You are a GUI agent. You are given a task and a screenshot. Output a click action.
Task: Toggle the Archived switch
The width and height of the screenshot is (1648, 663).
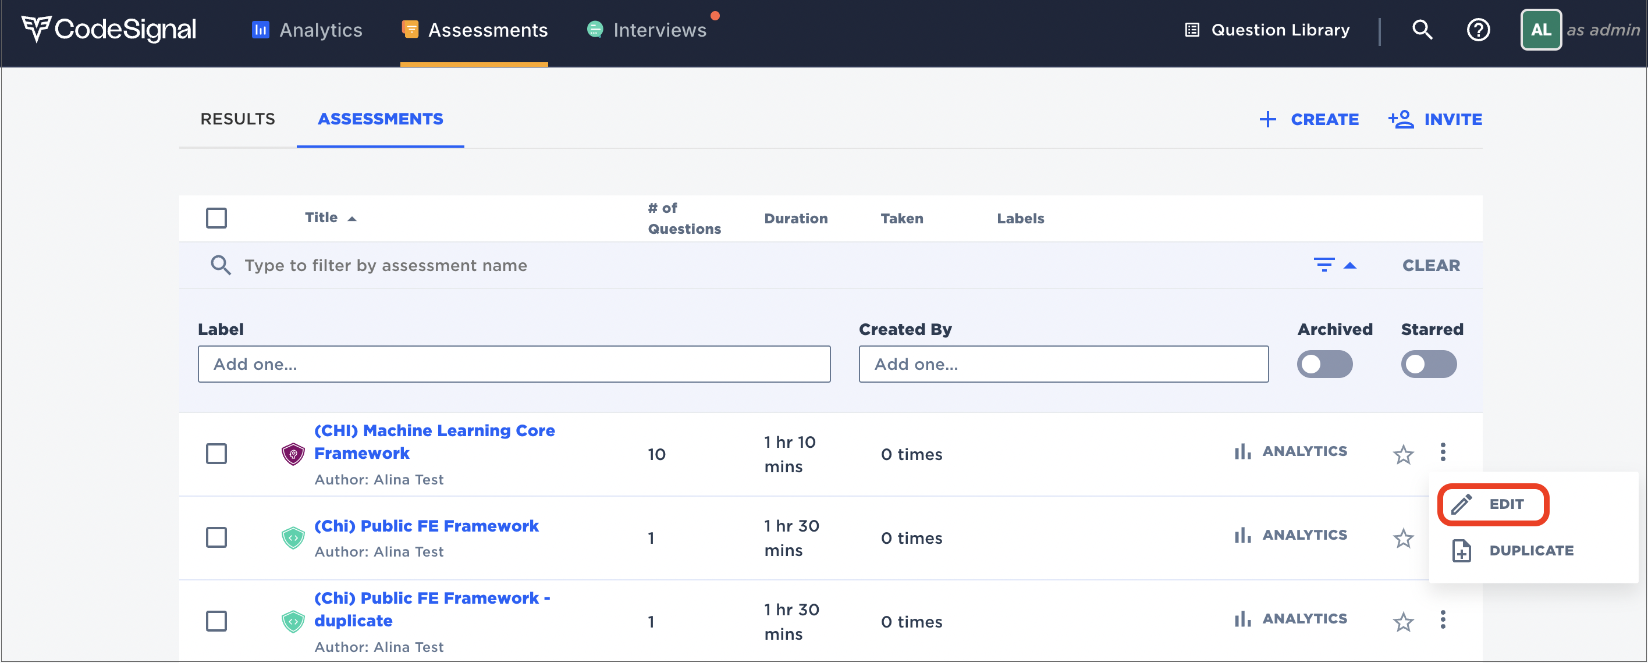1324,365
